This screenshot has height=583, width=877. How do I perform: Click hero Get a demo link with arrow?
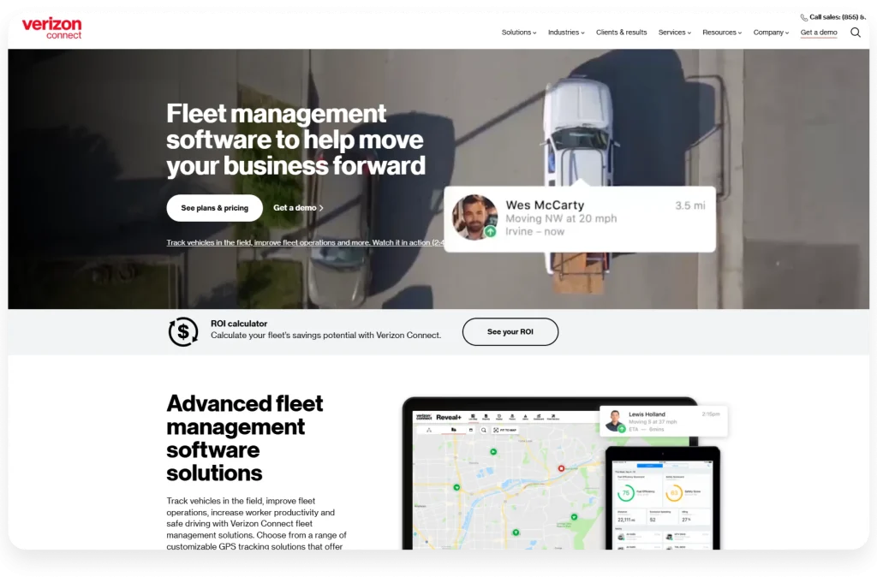[298, 208]
